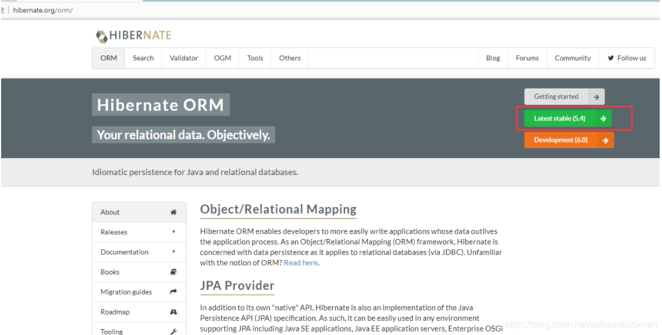The width and height of the screenshot is (662, 335).
Task: Expand the Releases submenu arrow
Action: tap(174, 232)
